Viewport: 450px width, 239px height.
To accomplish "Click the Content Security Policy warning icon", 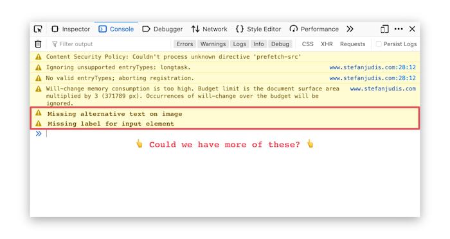I will click(x=39, y=56).
